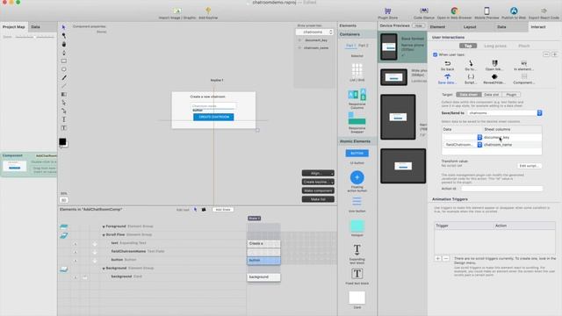The width and height of the screenshot is (562, 316).
Task: Click the CREATE CHATROOM button on canvas
Action: (x=213, y=117)
